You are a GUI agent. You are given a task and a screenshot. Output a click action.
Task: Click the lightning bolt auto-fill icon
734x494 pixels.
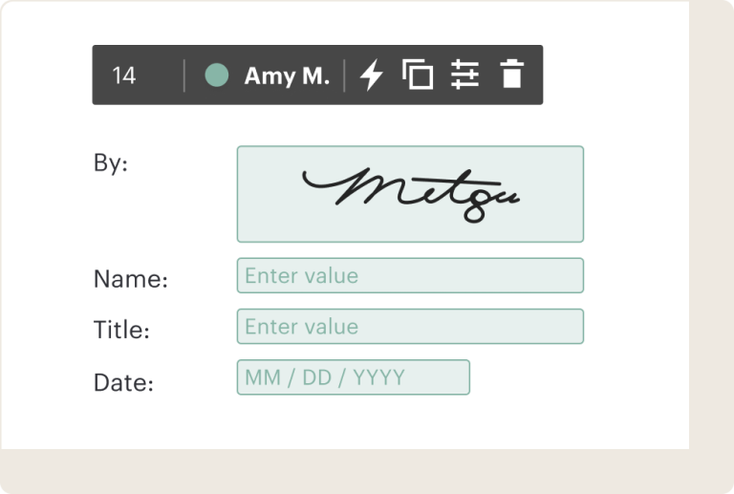click(x=372, y=75)
